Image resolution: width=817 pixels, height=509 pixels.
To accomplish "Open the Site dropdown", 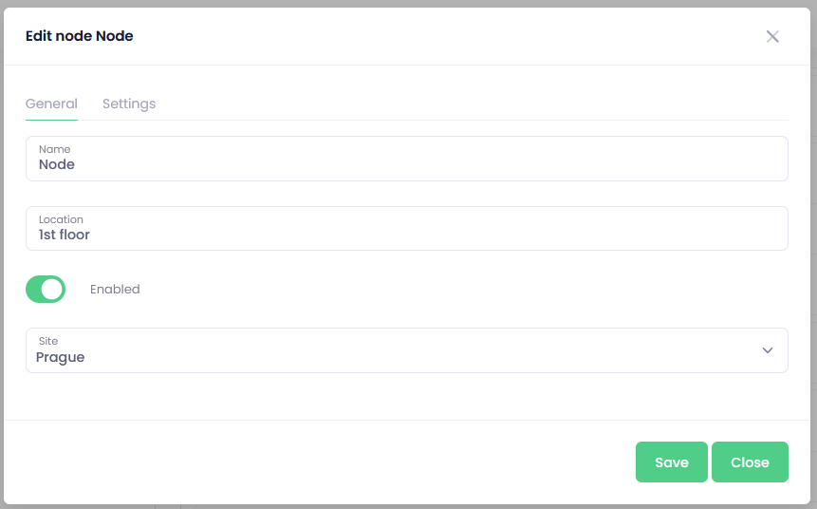I will [x=406, y=350].
